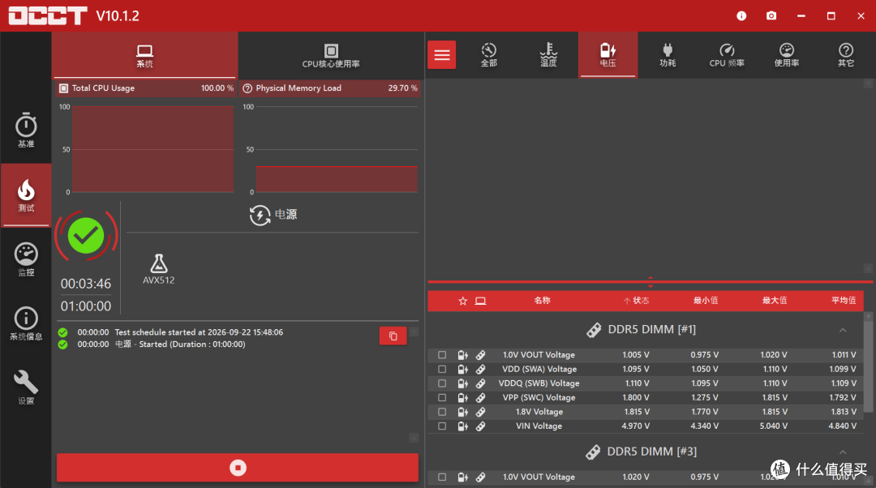The width and height of the screenshot is (876, 488).
Task: Collapse the DDR5 DIMM [#3] group
Action: (843, 452)
